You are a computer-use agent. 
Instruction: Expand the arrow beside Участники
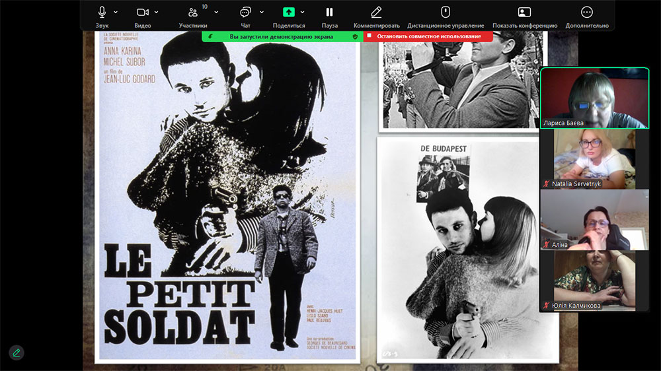216,12
